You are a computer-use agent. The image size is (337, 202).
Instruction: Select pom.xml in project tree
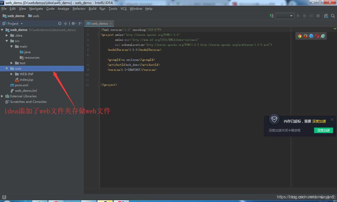point(22,85)
